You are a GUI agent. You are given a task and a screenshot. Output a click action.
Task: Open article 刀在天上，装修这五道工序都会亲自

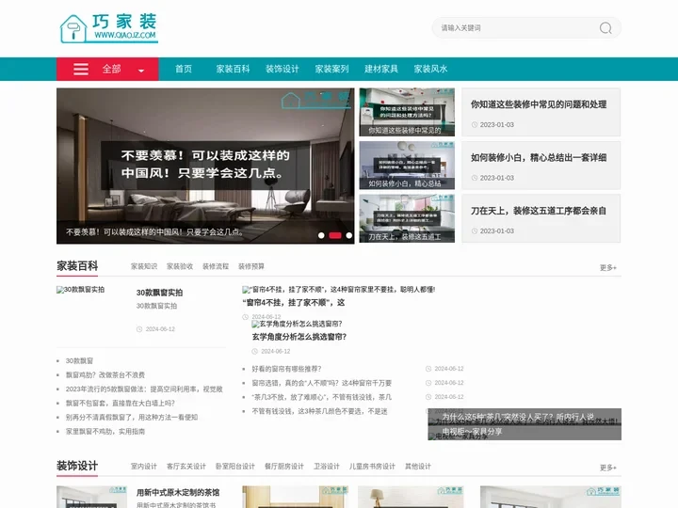tap(539, 211)
